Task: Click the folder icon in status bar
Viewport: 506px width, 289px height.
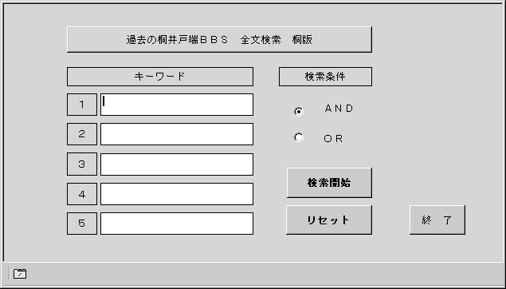Action: pyautogui.click(x=20, y=274)
